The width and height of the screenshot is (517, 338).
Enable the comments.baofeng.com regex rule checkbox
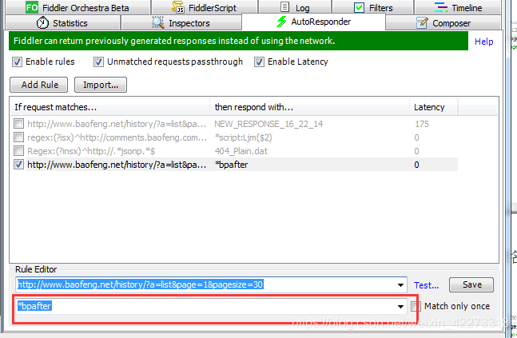tap(19, 137)
